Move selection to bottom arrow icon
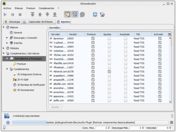 click(x=55, y=14)
